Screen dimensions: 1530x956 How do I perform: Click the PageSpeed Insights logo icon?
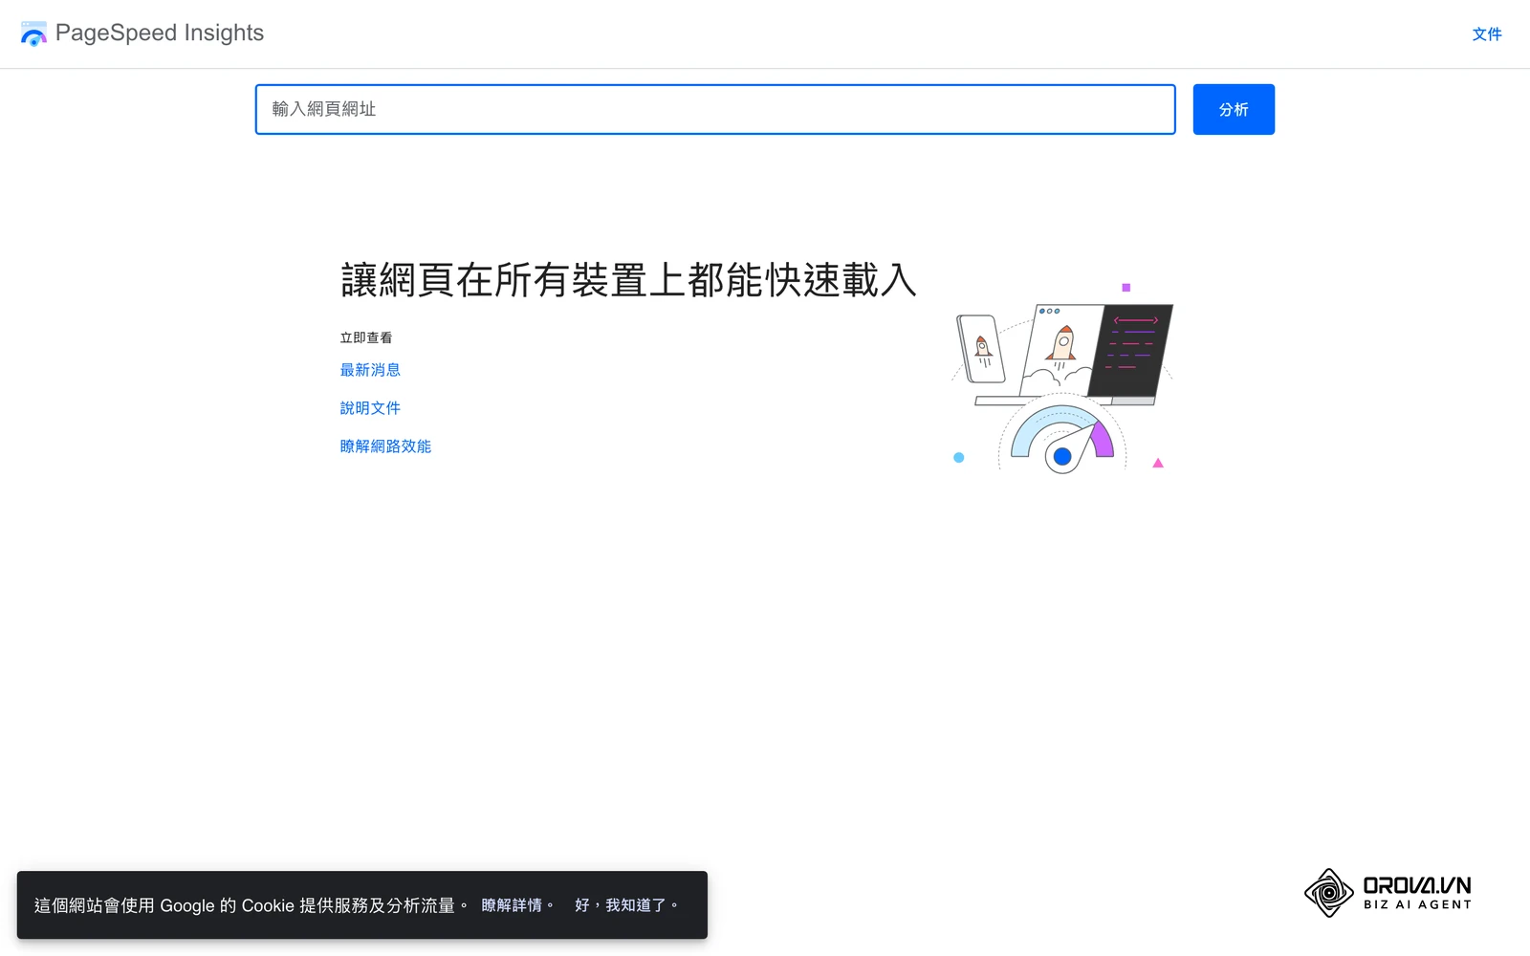pos(33,33)
